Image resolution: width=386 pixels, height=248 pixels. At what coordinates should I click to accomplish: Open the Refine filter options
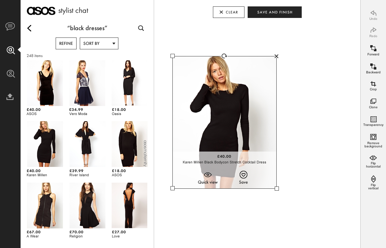point(66,43)
